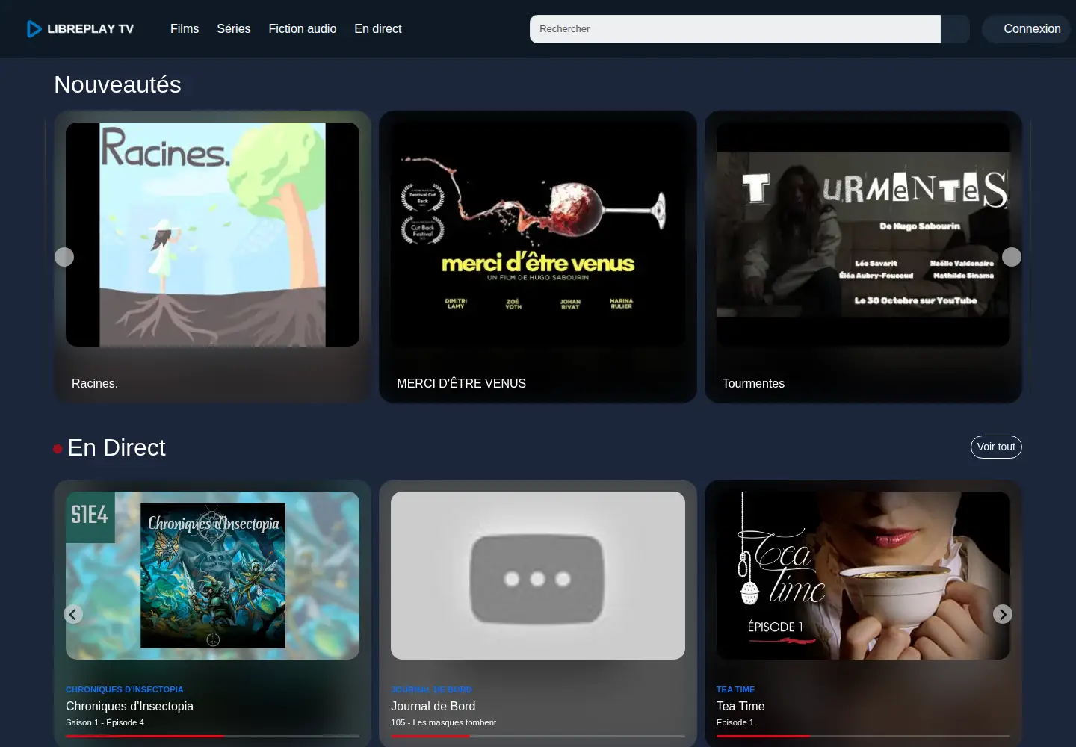Go to next En Direct items
Viewport: 1076px width, 747px height.
1003,614
